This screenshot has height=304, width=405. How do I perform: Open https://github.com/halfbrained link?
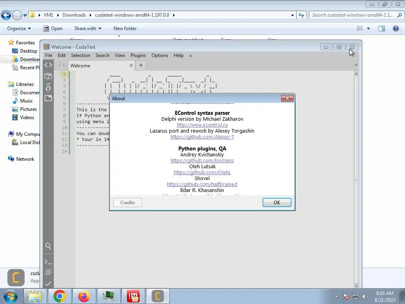[x=202, y=184]
